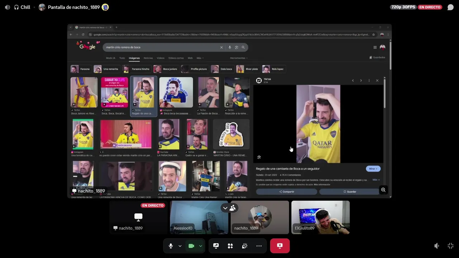
Task: Open microphone options arrow next to mic
Action: pyautogui.click(x=180, y=246)
